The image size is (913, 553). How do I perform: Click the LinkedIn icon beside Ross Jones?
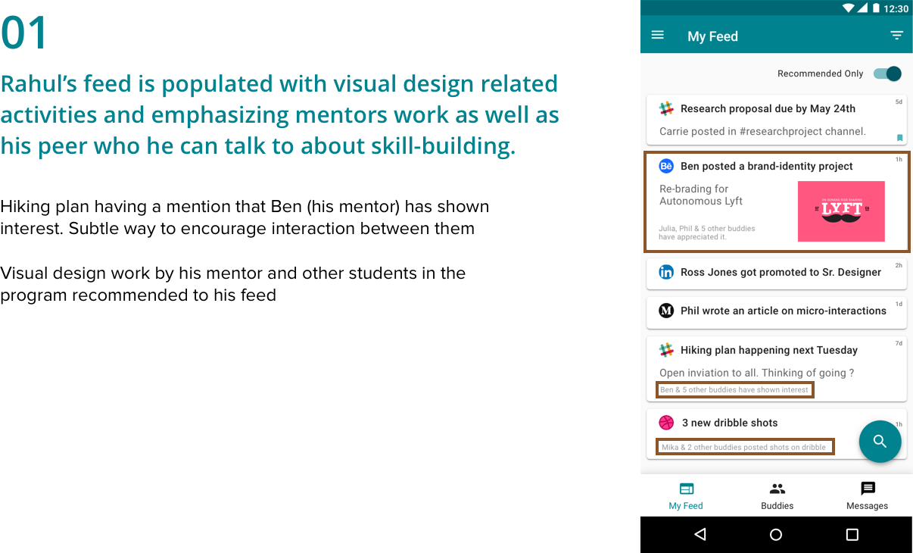(666, 272)
